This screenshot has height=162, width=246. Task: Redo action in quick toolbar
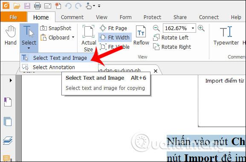point(78,6)
